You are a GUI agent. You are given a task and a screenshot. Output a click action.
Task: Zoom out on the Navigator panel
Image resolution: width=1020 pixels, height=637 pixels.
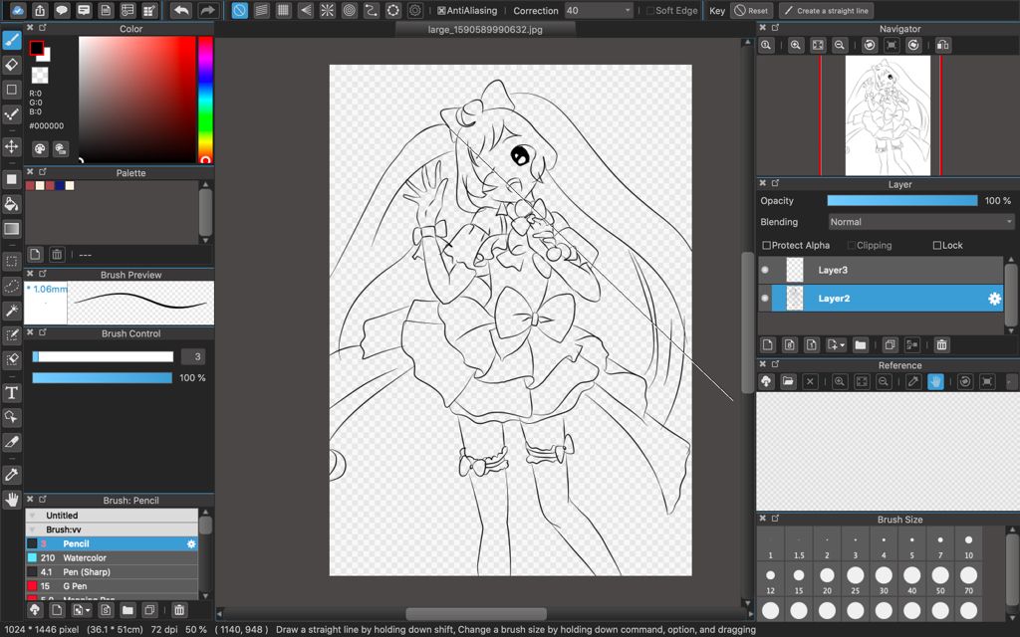[x=839, y=45]
